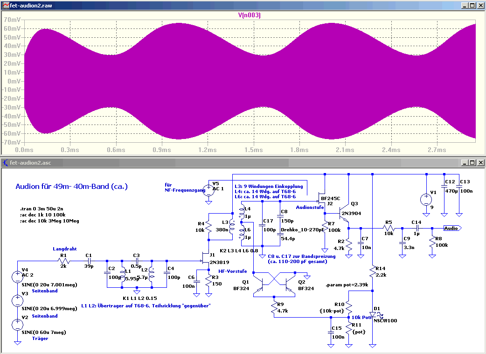The image size is (486, 354).
Task: Select the K1 L1 L2 0.15 directive
Action: tap(140, 298)
